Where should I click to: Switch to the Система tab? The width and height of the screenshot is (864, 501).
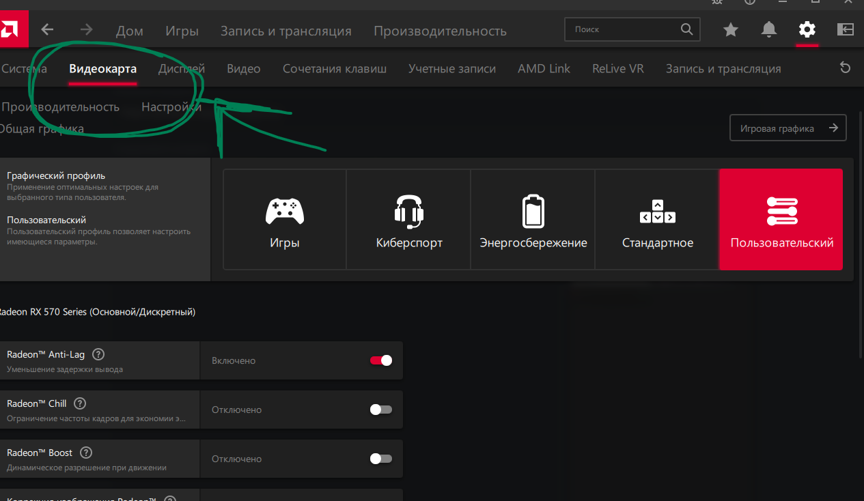click(x=24, y=68)
